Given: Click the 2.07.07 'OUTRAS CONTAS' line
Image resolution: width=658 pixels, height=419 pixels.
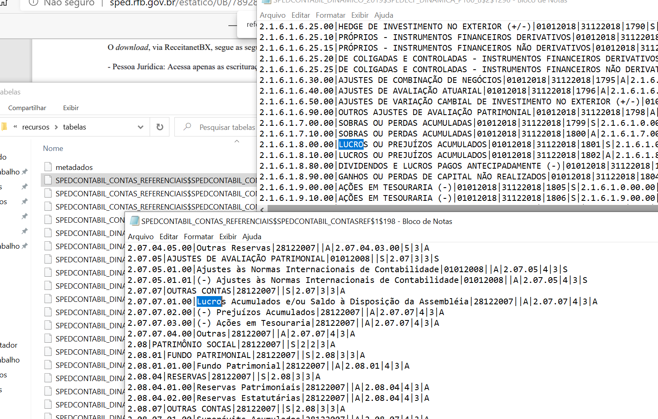Looking at the screenshot, I should pos(237,291).
